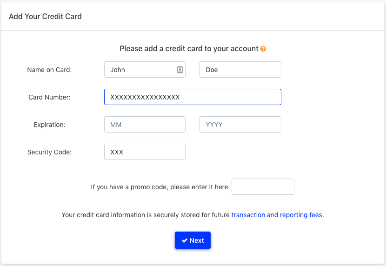Focus the Card Number input field
The width and height of the screenshot is (386, 266).
tap(193, 97)
